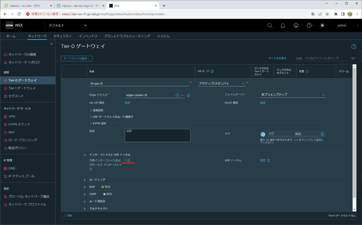Screen dimensions: 362x225
Task: Collapse the left navigation sidebar
Action: pyautogui.click(x=51, y=44)
